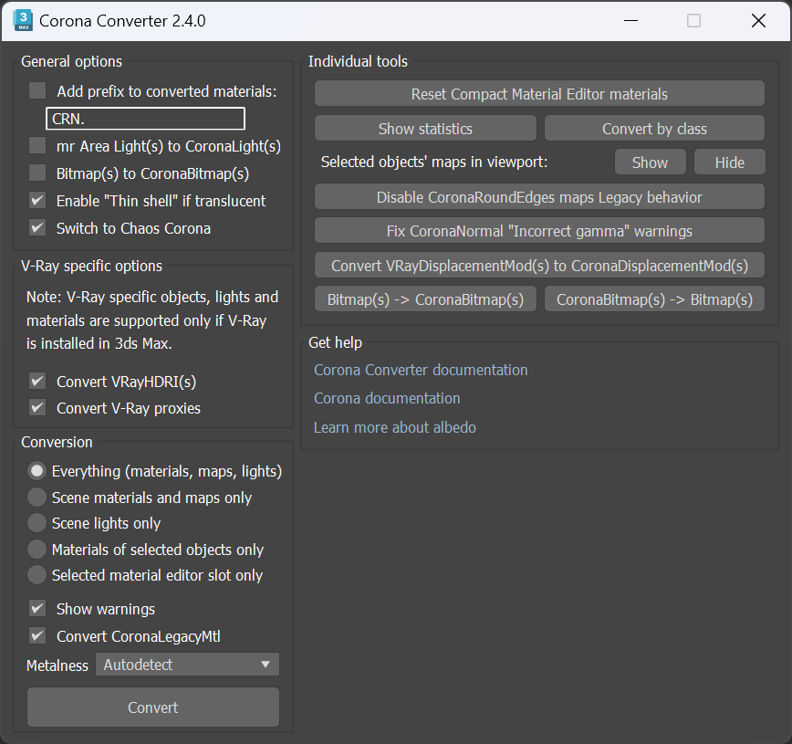Screen dimensions: 792x744
Task: Convert VRayDisplacementMod(s) to CoronaDisplacementMod(s)
Action: pyautogui.click(x=539, y=266)
